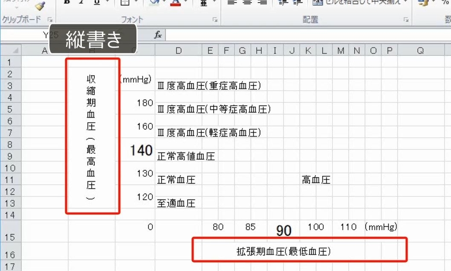Viewport: 451px width, 271px height.
Task: Select the (mmHg) cell near row 2
Action: [136, 79]
